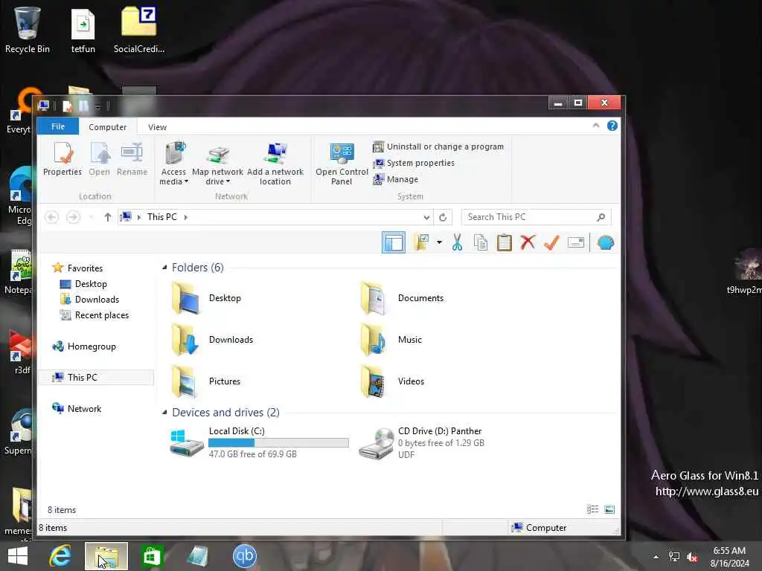
Task: Collapse the Folders (6) group
Action: click(164, 267)
